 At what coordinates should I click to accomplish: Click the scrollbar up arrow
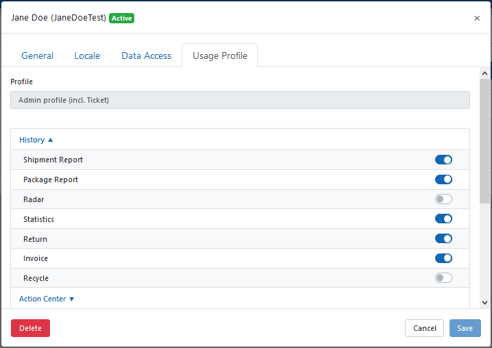point(485,73)
